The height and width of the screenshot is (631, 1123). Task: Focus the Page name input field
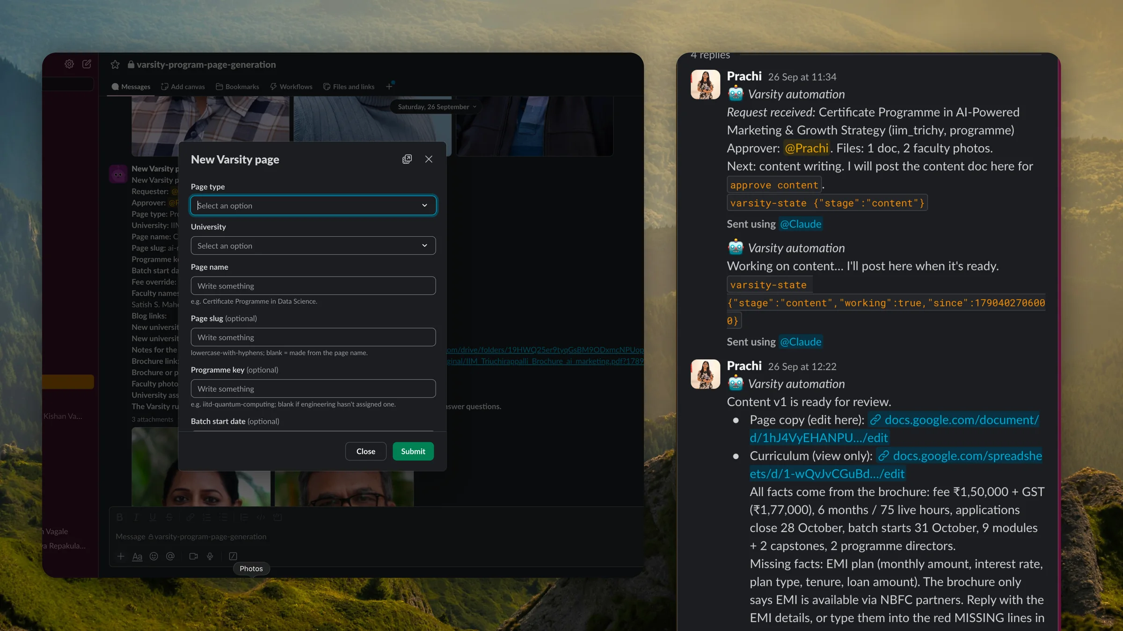coord(313,286)
